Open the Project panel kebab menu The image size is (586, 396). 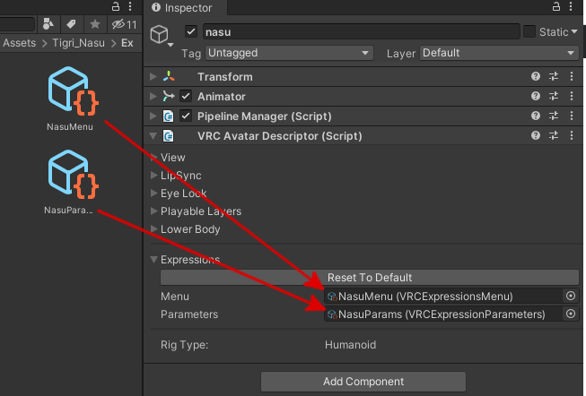pyautogui.click(x=130, y=6)
